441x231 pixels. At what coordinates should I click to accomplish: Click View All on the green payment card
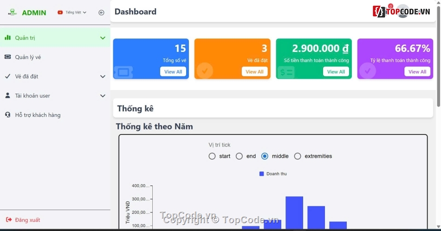coord(336,71)
